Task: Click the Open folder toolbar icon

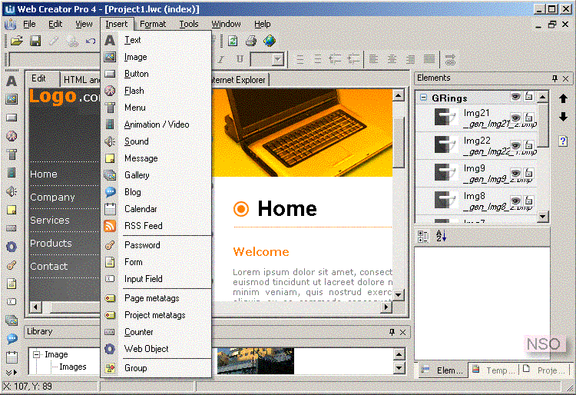Action: [x=17, y=41]
